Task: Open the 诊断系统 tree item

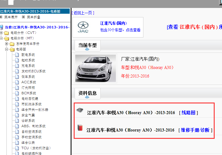Action: [x=28, y=121]
